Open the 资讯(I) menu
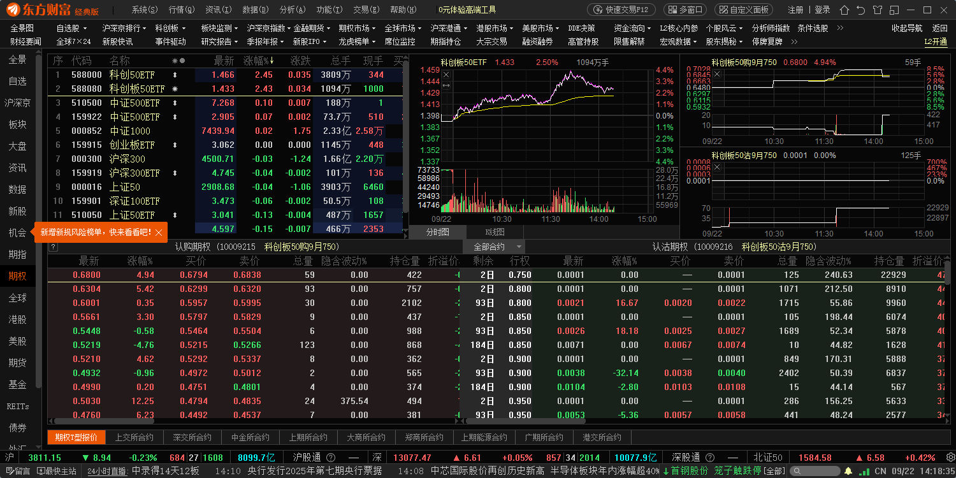 [219, 10]
